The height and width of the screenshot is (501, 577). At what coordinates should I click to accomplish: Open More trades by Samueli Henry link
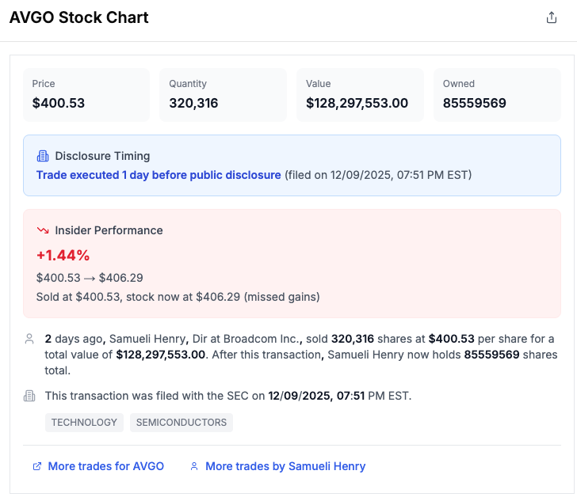[x=285, y=466]
